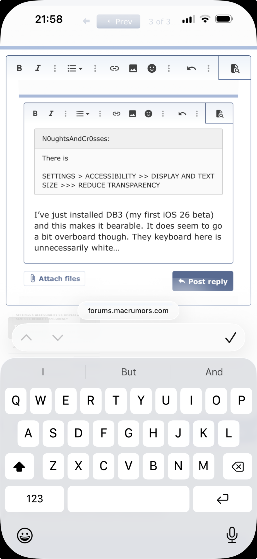Expand more options after smiley icon
Image resolution: width=257 pixels, height=559 pixels.
point(163,113)
